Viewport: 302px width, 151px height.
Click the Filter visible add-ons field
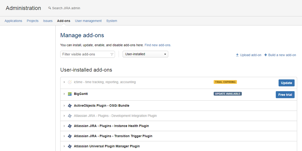[87, 54]
